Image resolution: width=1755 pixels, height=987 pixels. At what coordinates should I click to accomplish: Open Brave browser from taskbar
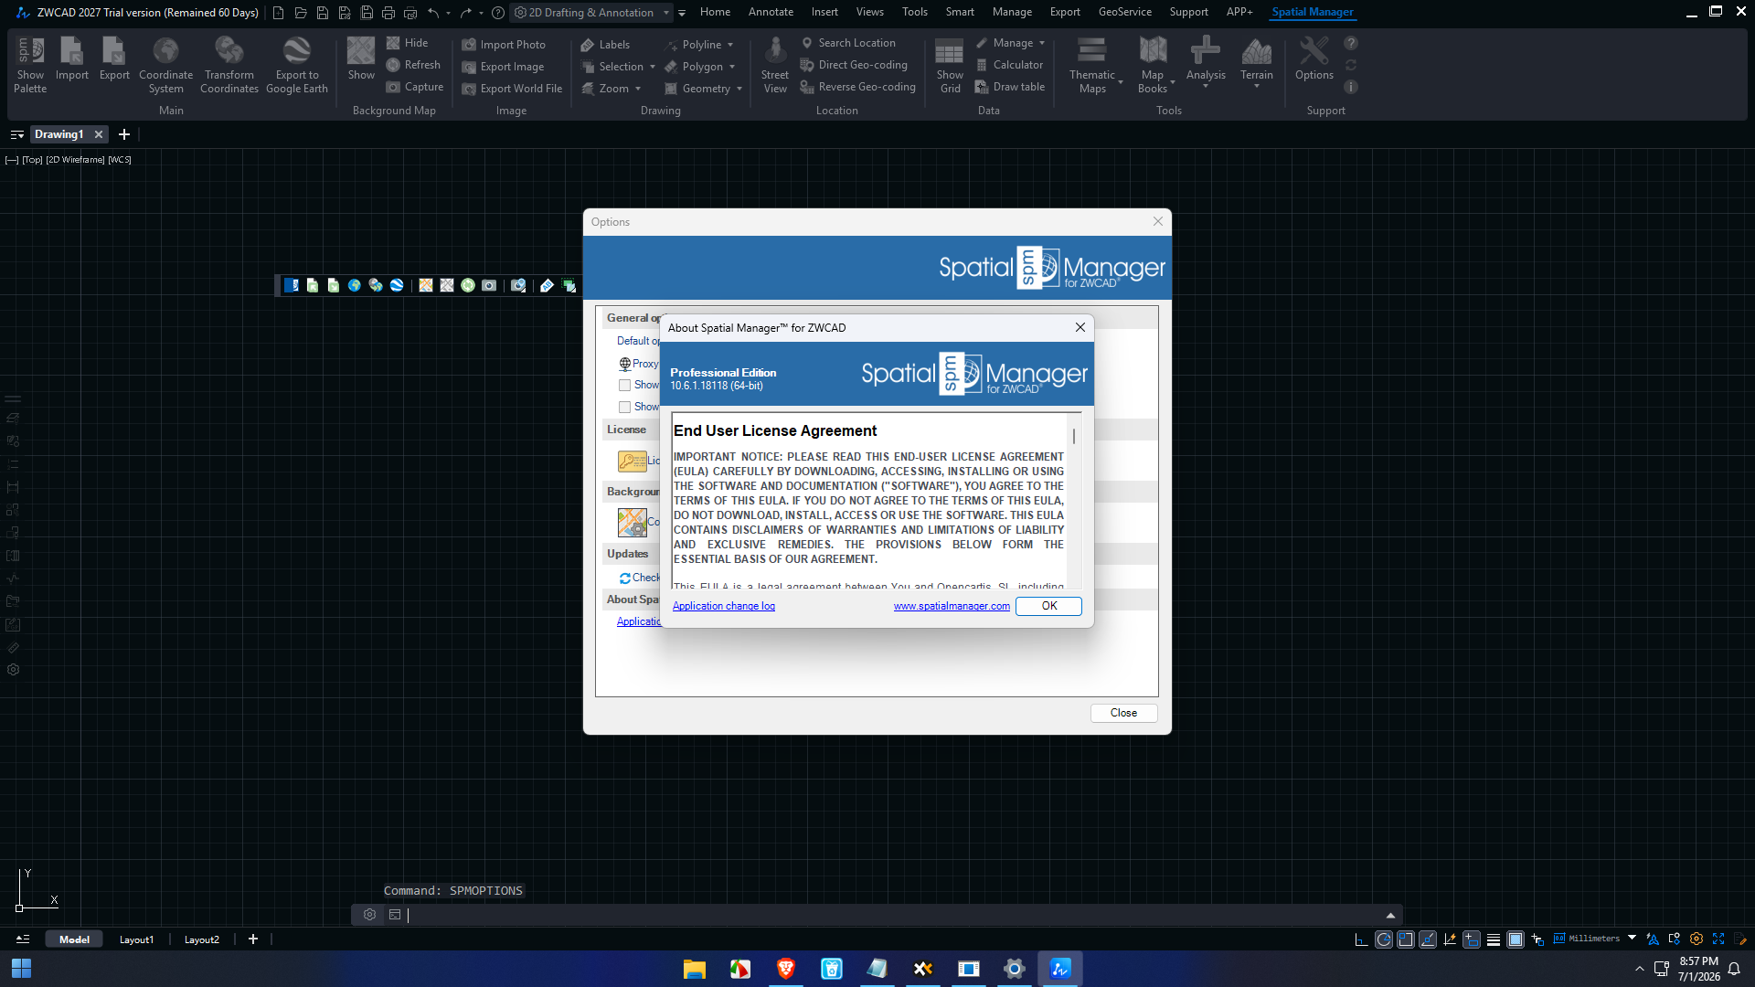coord(785,969)
